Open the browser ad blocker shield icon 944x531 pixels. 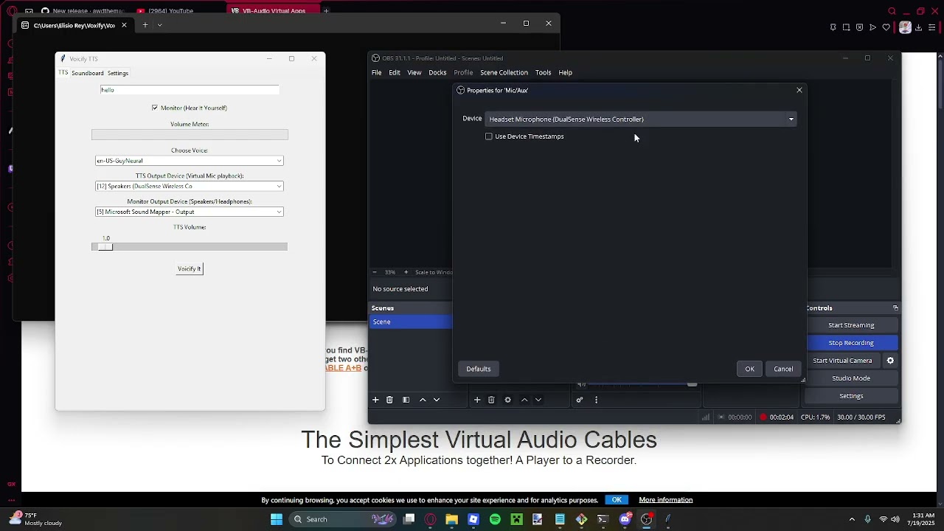(x=860, y=27)
